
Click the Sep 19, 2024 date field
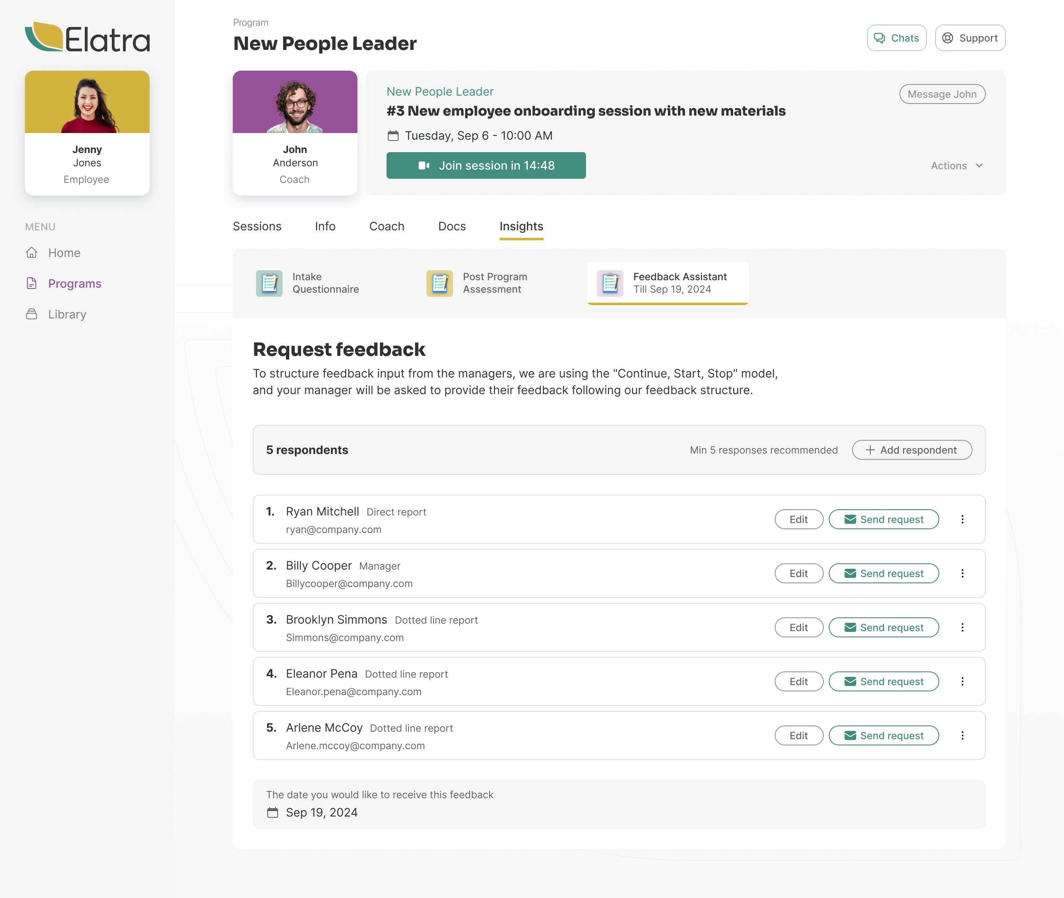[x=322, y=812]
